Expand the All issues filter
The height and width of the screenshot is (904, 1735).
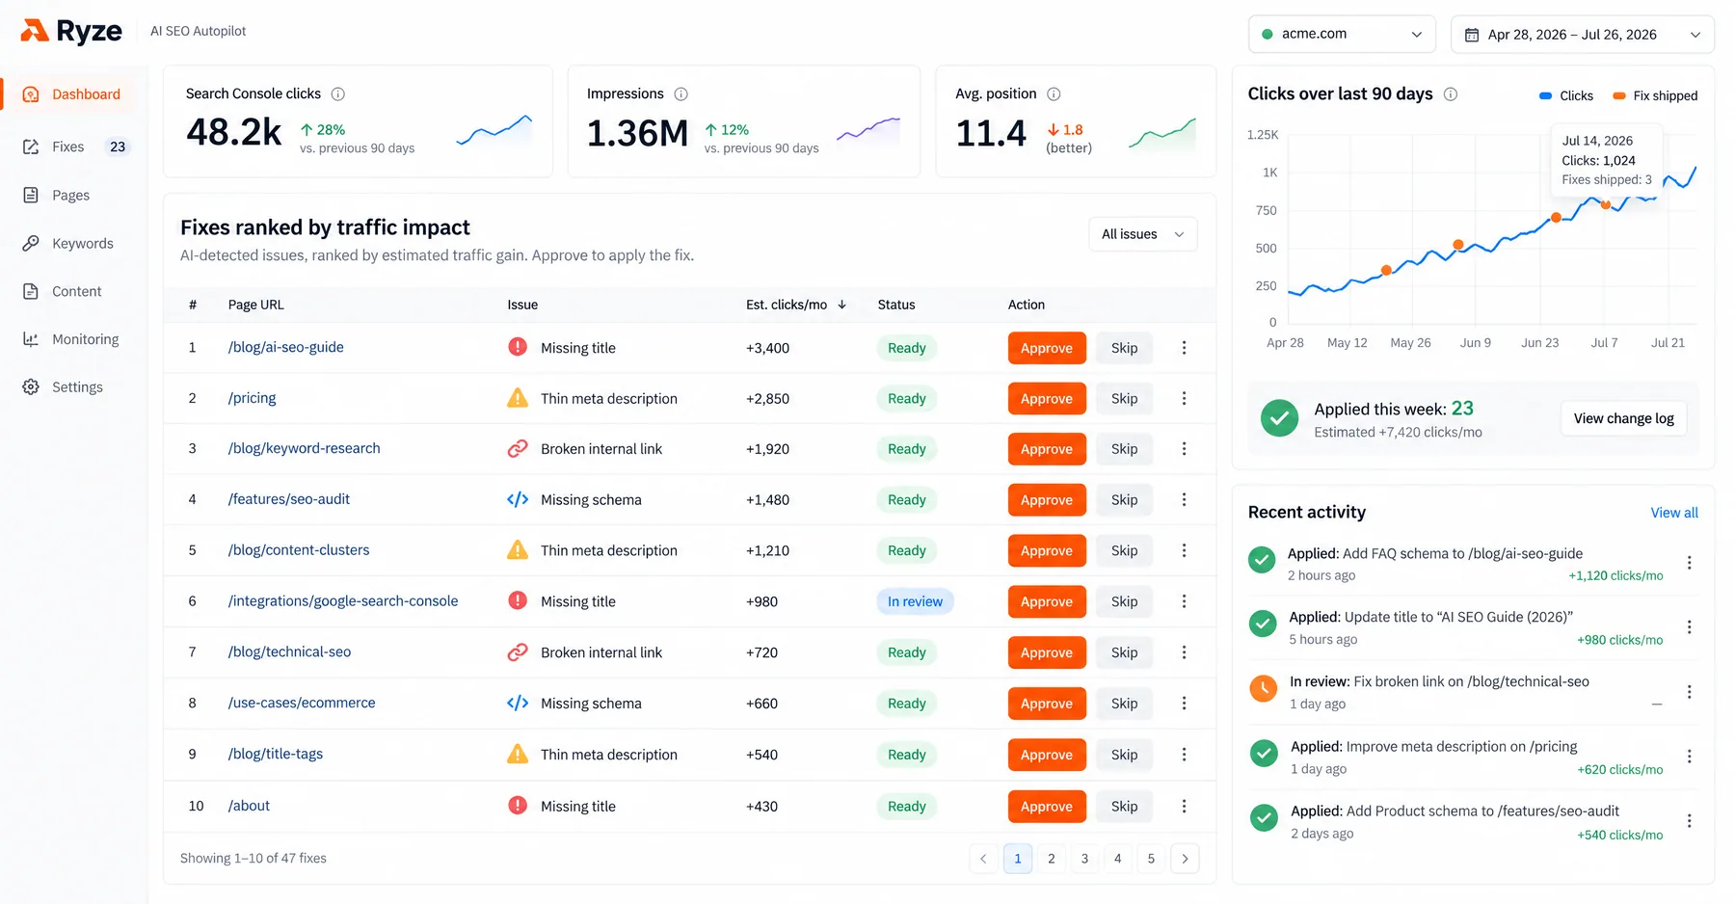[x=1143, y=234]
